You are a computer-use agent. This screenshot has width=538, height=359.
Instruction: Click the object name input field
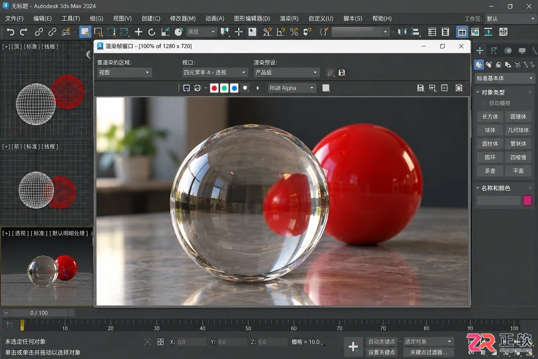499,200
